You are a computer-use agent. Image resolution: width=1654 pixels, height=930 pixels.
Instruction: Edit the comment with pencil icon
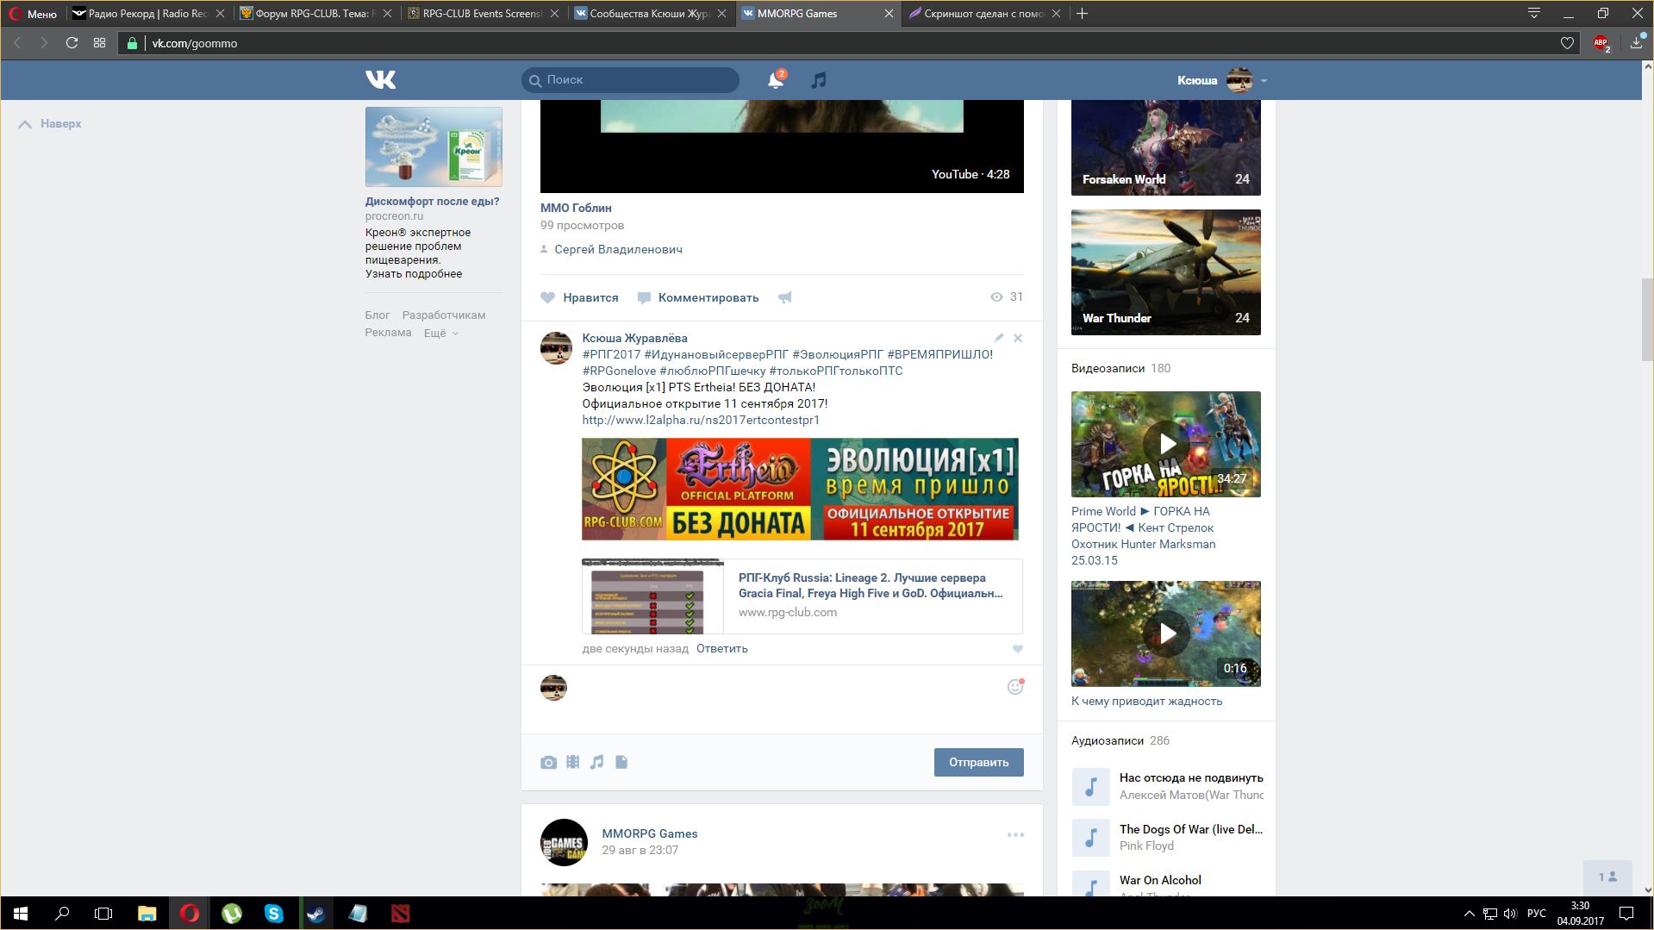[x=998, y=338]
